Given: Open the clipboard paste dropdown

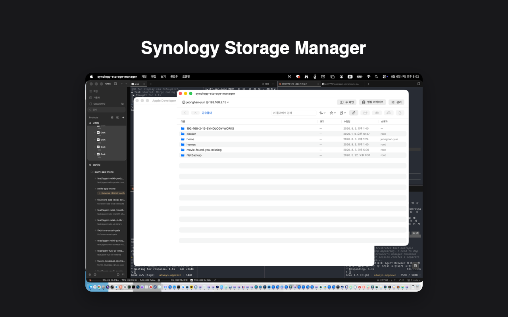Looking at the screenshot, I should tap(343, 113).
